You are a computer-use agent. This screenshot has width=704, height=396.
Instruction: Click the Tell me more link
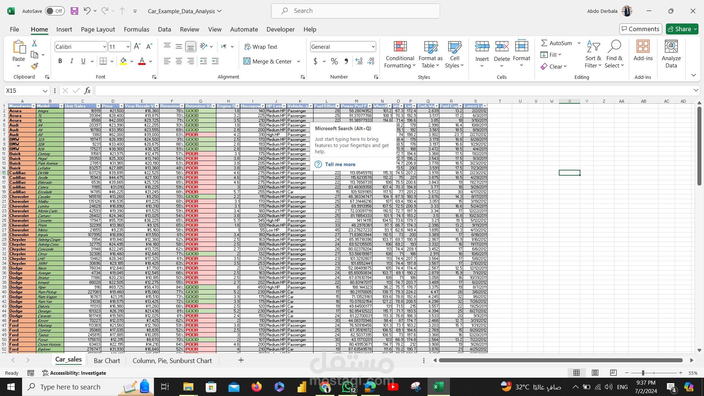click(x=340, y=164)
